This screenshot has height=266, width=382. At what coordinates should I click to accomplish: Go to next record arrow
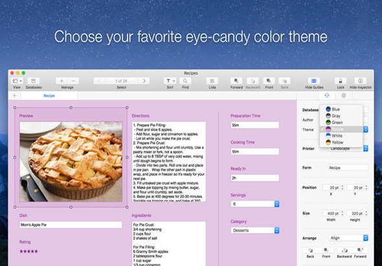coord(144,81)
